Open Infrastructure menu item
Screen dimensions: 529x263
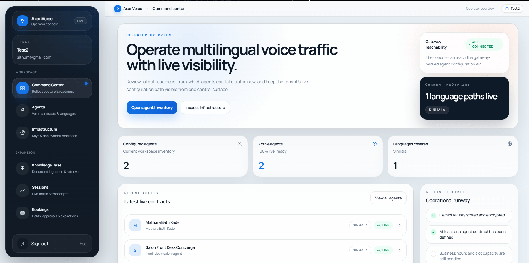pos(52,133)
